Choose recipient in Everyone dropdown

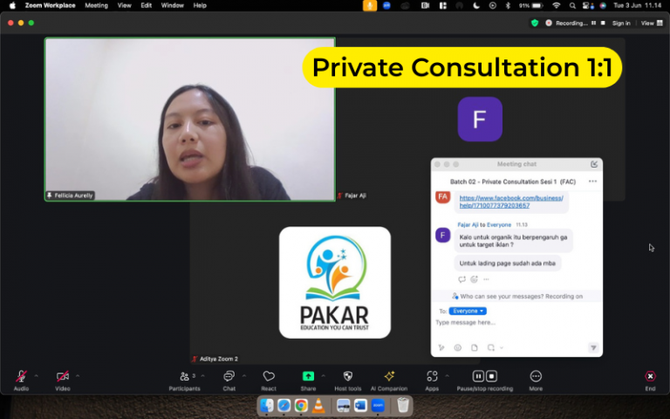[x=468, y=311]
